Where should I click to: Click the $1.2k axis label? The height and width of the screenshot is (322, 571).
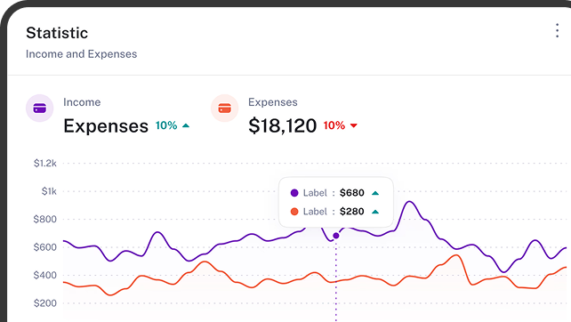pos(45,163)
